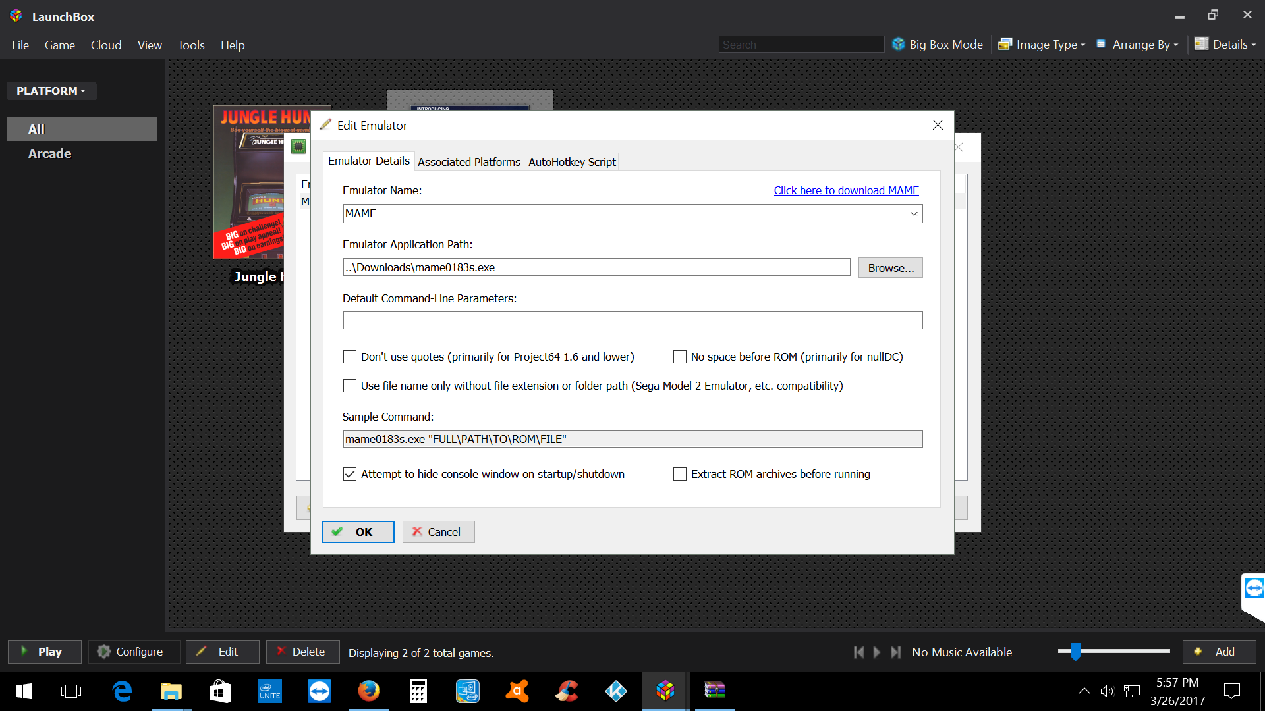Click the LaunchBox logo in title bar

tap(16, 16)
